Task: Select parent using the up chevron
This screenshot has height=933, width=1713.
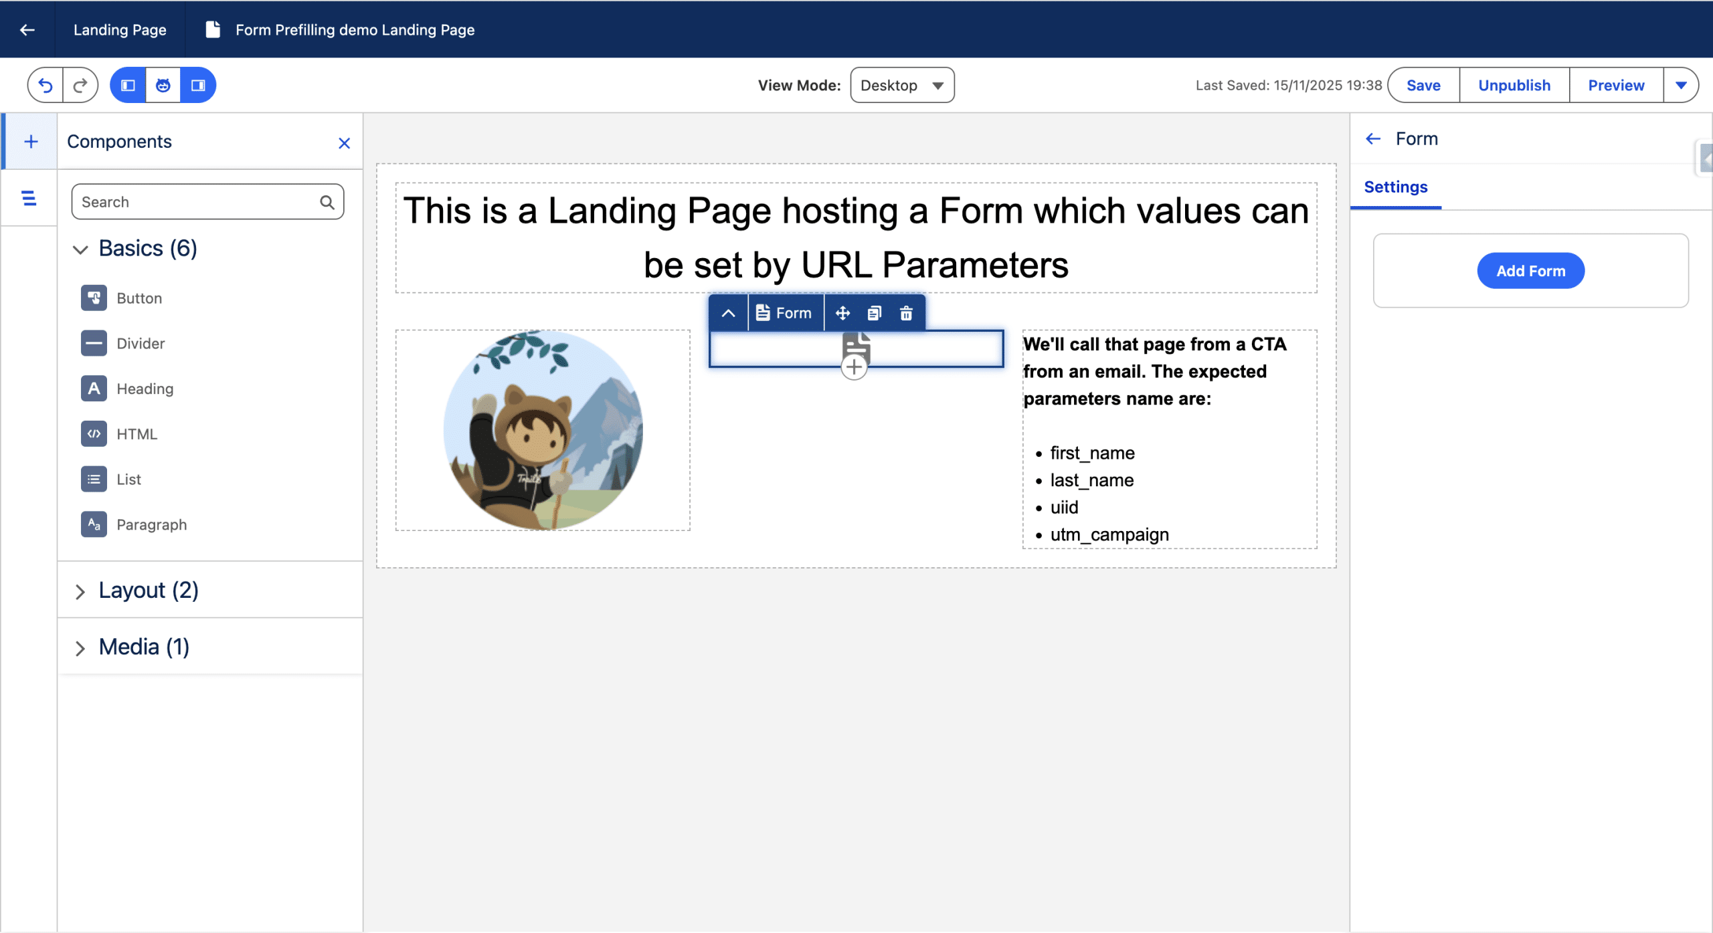Action: tap(728, 313)
